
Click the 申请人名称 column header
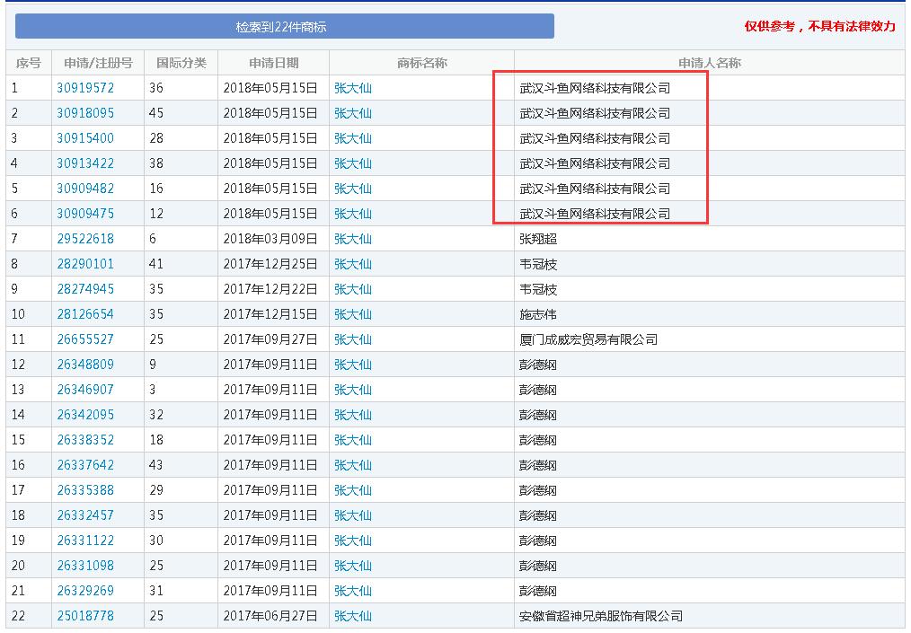(x=710, y=63)
